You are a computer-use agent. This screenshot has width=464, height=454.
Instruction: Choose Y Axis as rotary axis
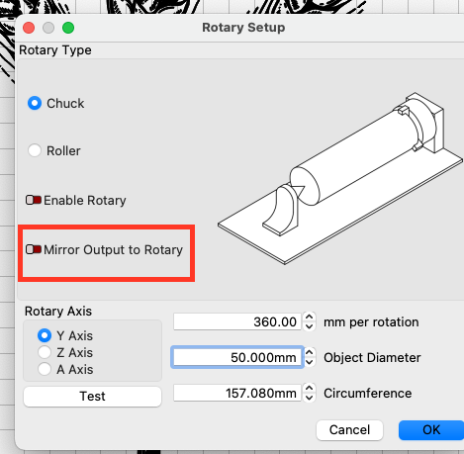click(45, 335)
